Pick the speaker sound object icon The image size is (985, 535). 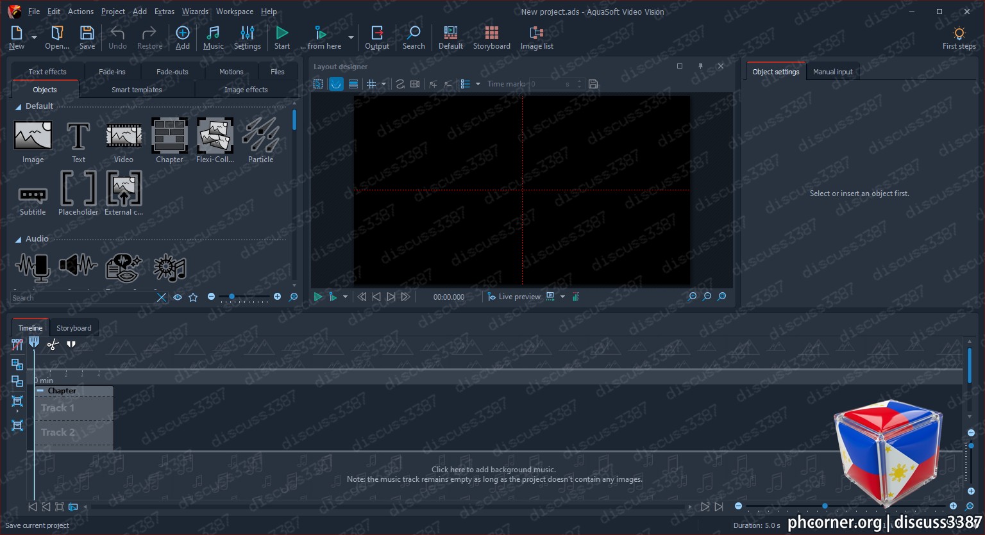(78, 265)
